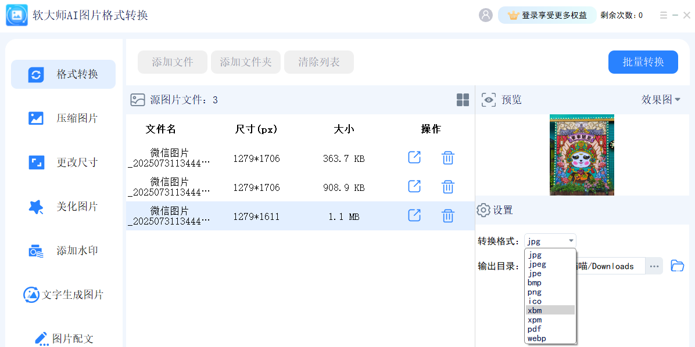Click the 批量转换 batch convert button

coord(643,62)
